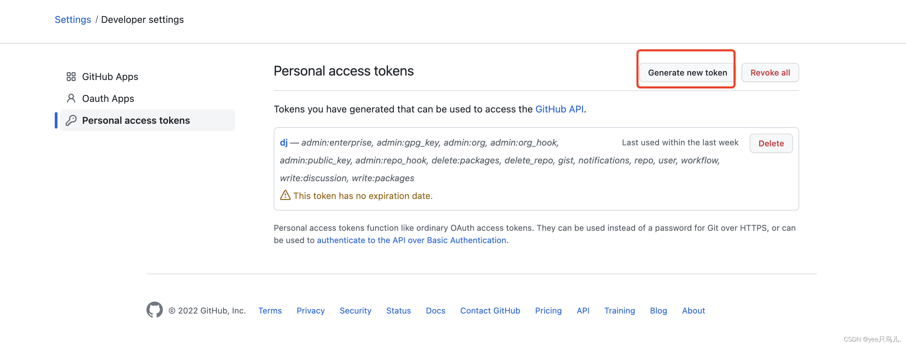Viewport: 906px width, 346px height.
Task: Click the GitHub Octocat logo in footer
Action: 154,310
